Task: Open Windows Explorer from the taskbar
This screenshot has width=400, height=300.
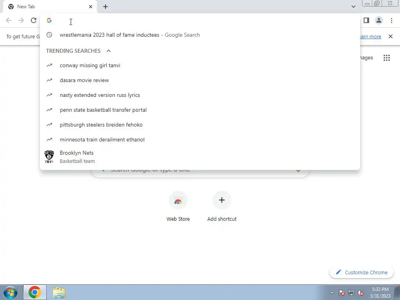Action: coord(59,293)
